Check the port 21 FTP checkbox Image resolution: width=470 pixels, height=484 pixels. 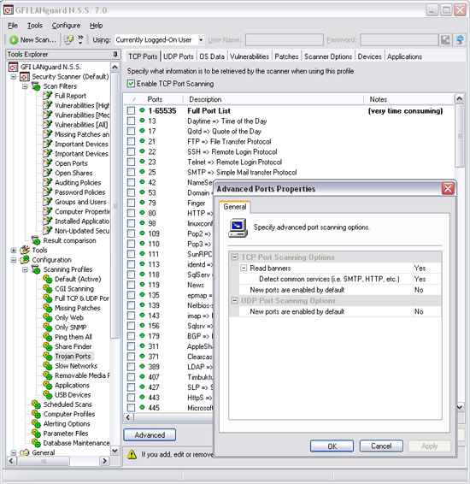[131, 141]
